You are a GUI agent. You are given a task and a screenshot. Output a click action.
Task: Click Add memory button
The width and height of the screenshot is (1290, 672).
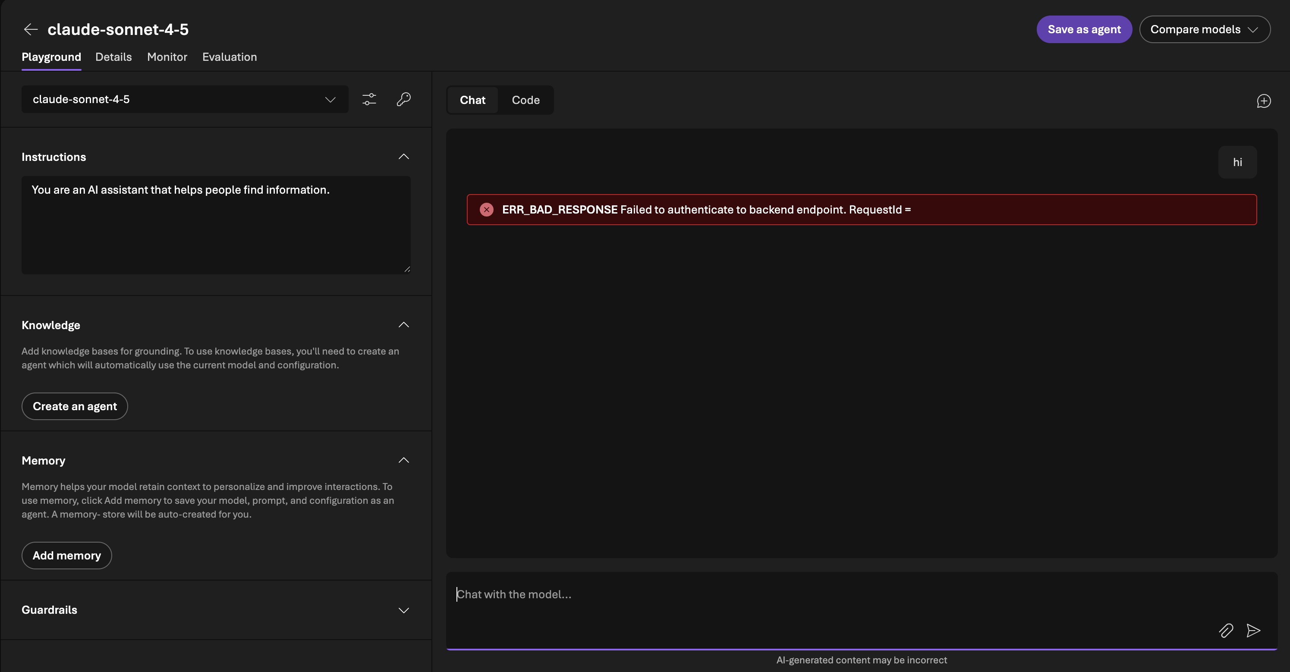(66, 555)
